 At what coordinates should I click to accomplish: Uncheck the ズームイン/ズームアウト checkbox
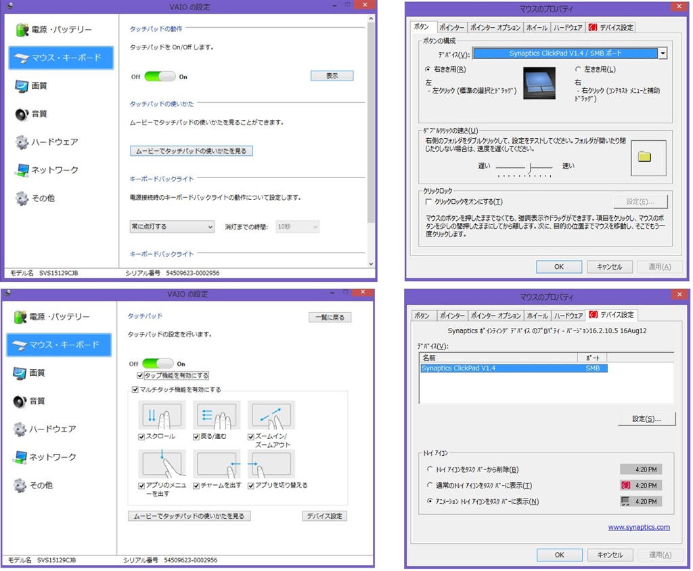[x=251, y=437]
